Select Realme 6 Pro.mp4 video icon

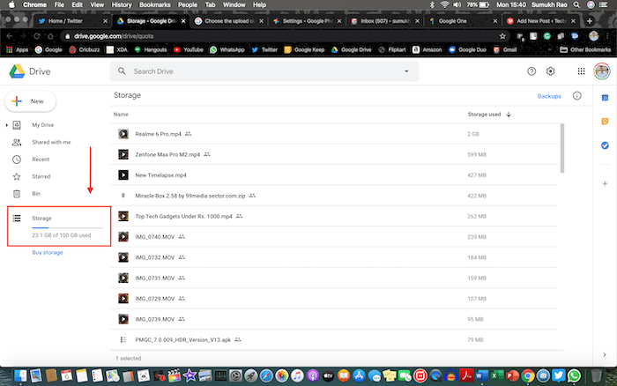click(x=123, y=134)
